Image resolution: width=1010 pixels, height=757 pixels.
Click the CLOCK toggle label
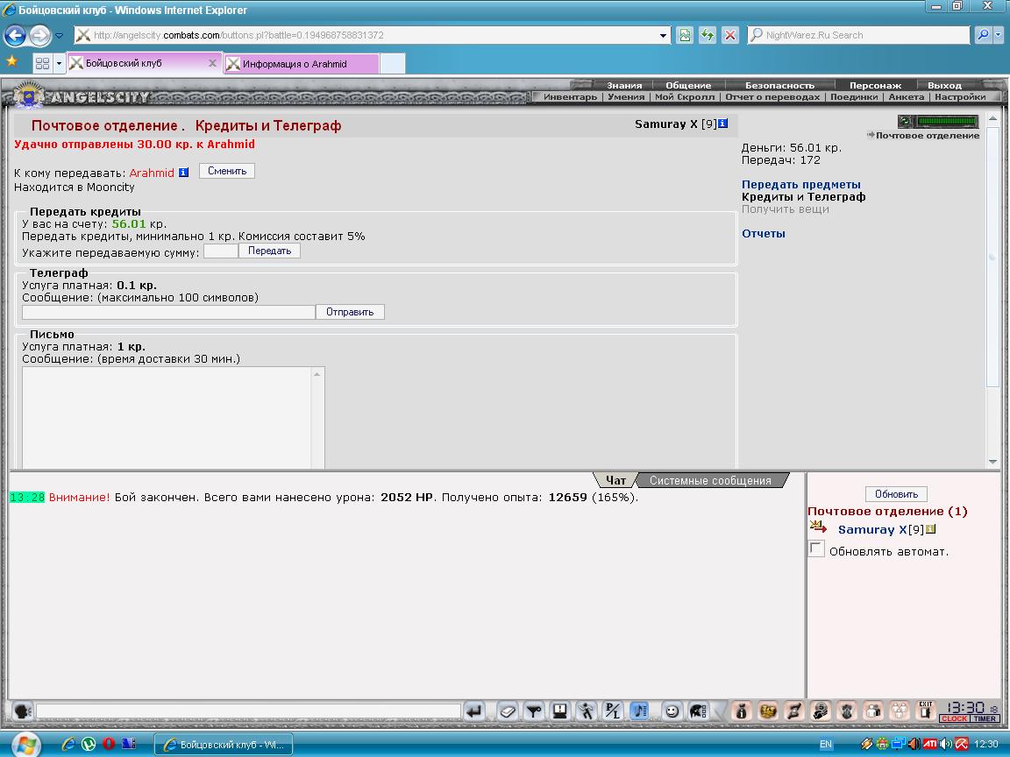[954, 718]
